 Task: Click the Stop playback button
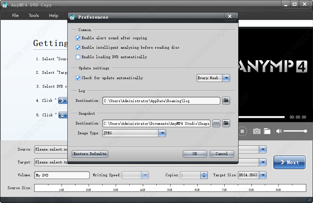(x=242, y=131)
